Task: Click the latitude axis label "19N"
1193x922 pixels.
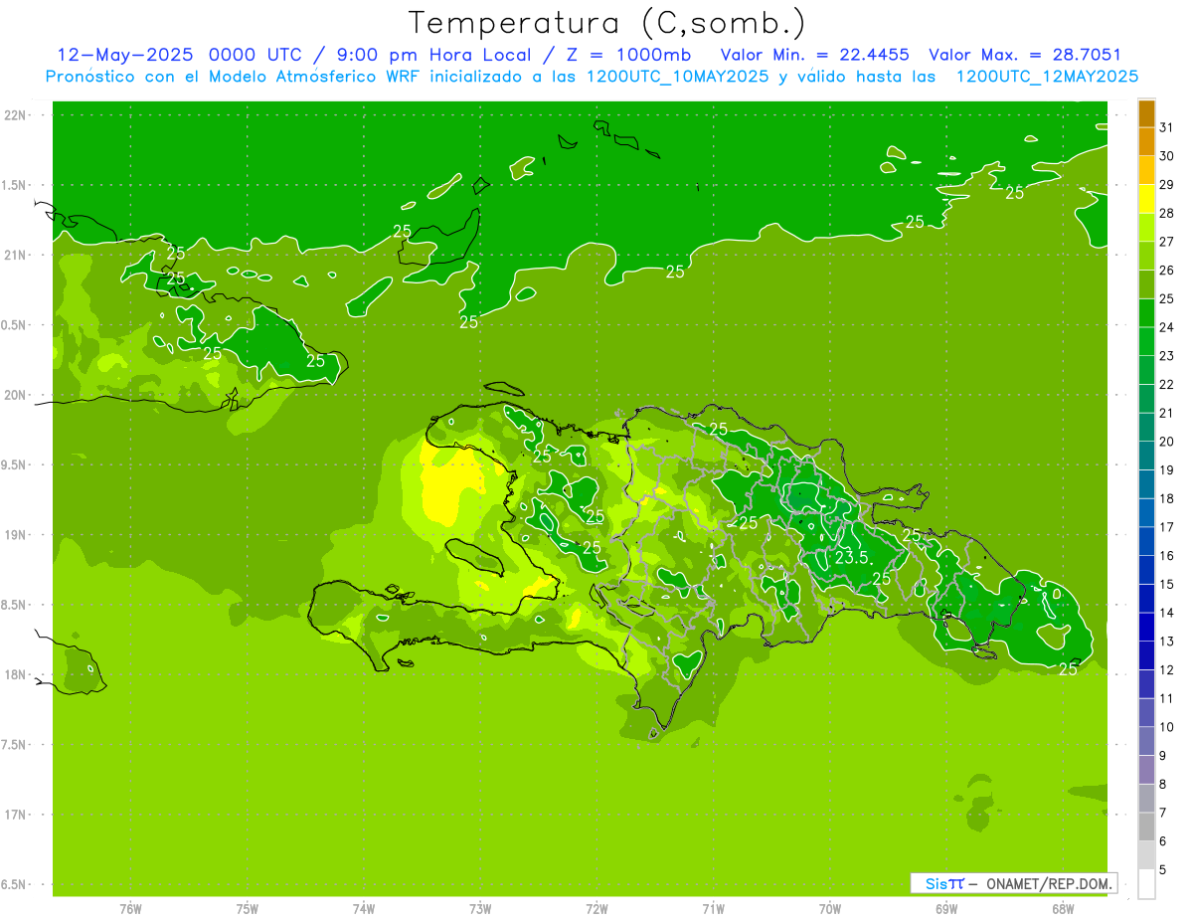Action: click(x=16, y=535)
